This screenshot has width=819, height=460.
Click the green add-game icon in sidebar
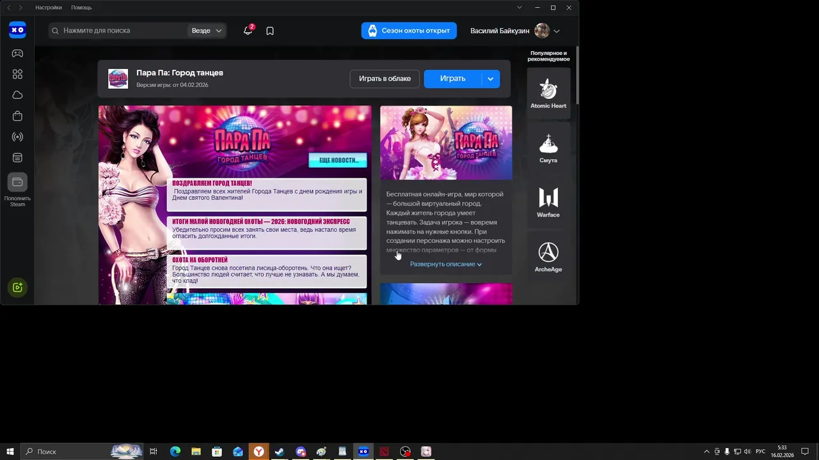pos(17,287)
